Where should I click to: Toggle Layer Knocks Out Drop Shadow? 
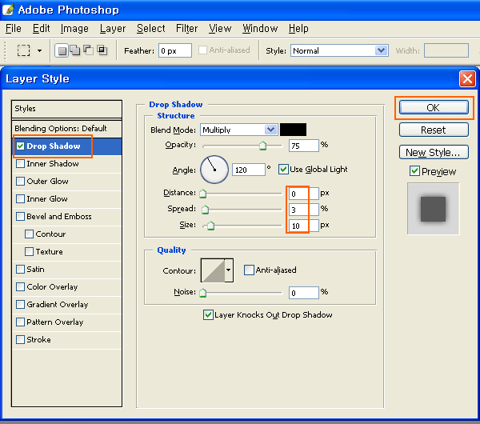[x=208, y=314]
